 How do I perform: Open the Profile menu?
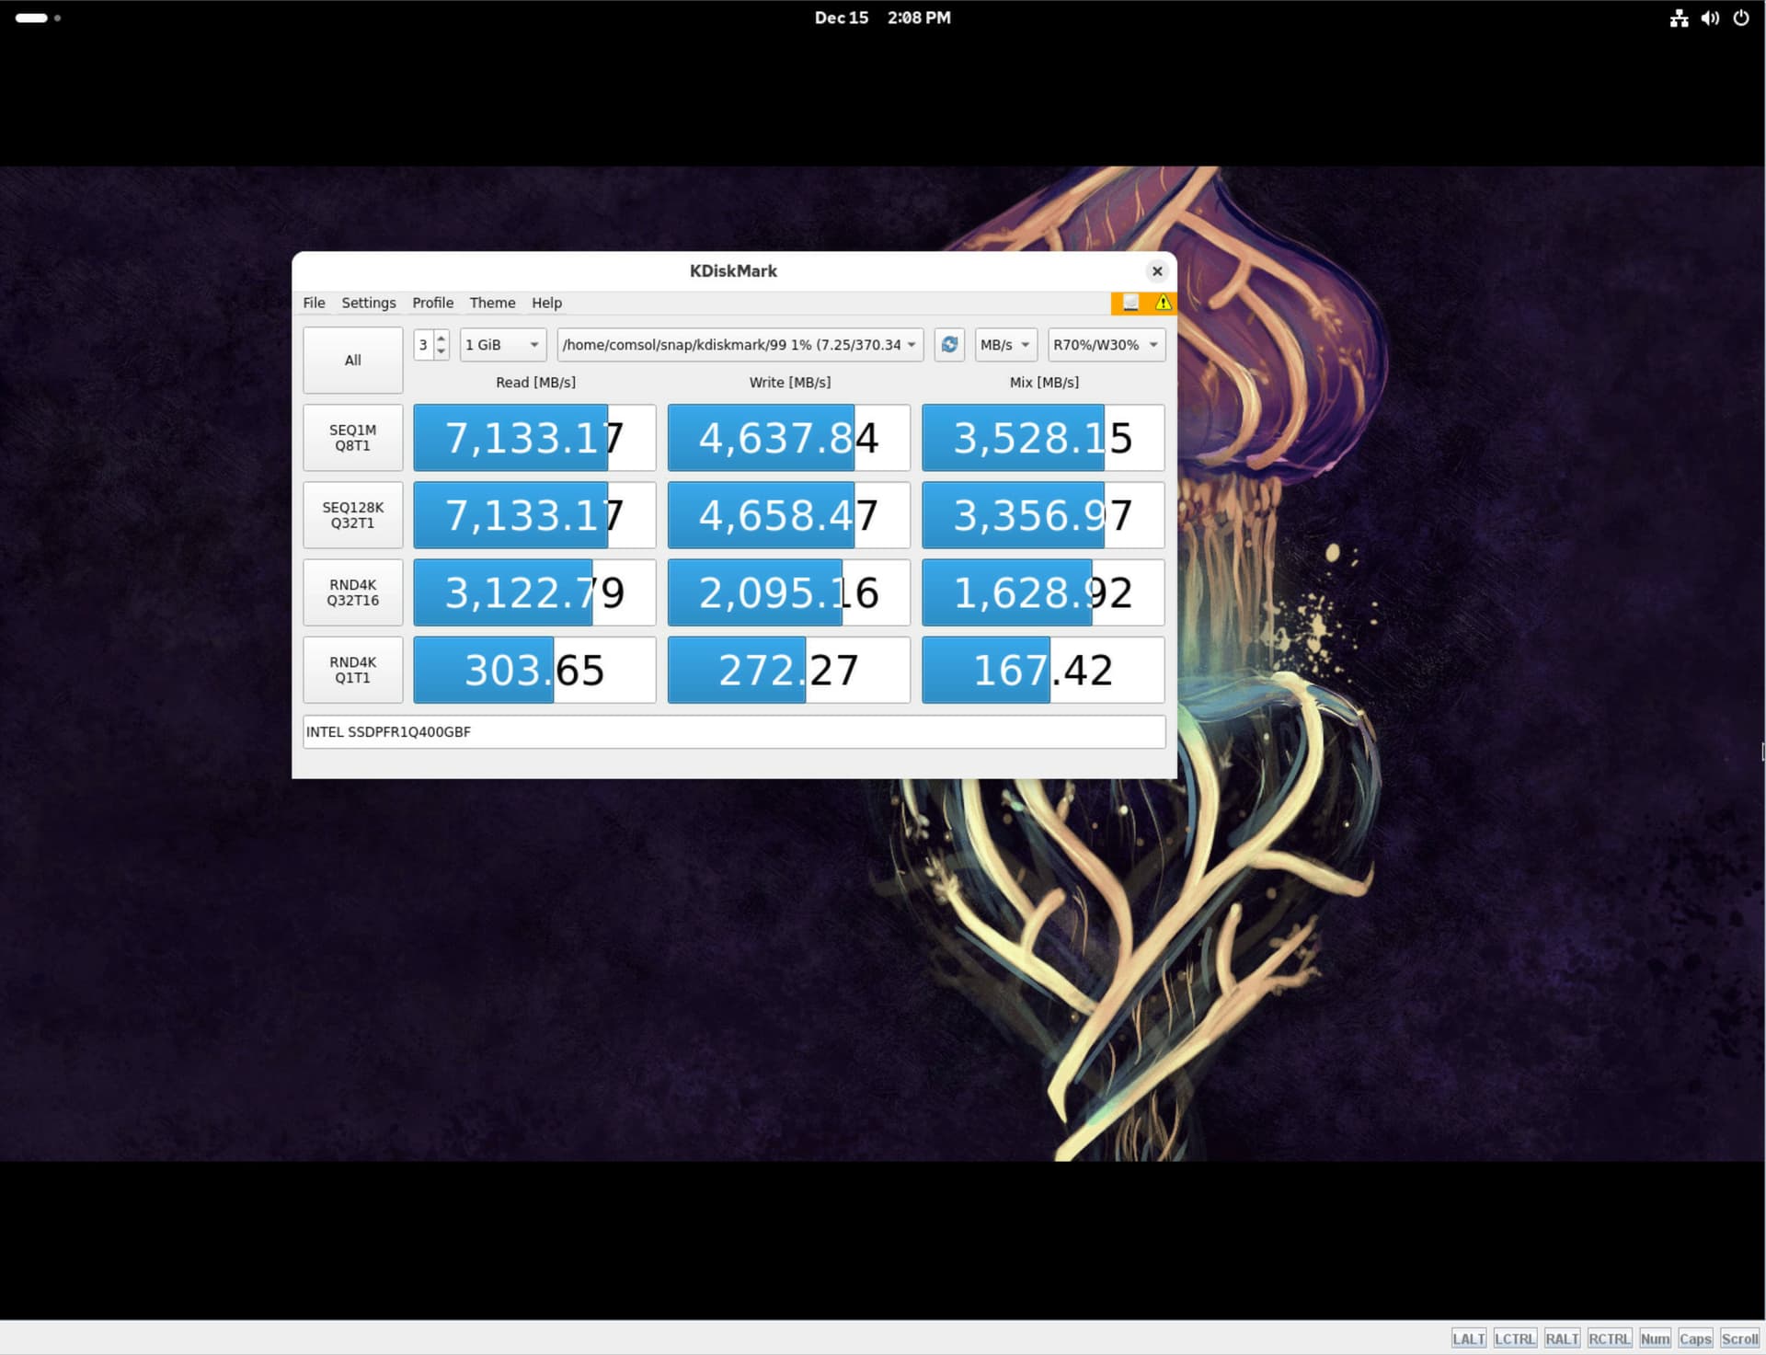[432, 303]
